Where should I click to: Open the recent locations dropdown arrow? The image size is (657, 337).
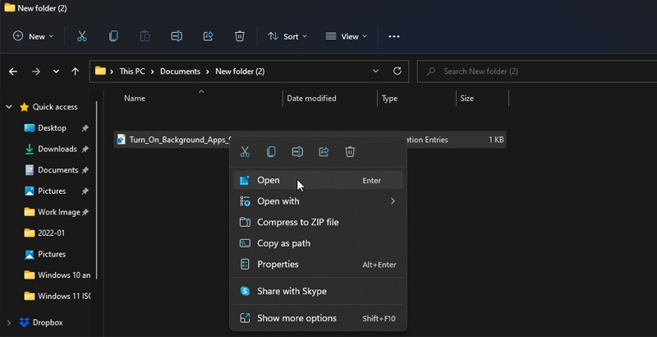[56, 72]
